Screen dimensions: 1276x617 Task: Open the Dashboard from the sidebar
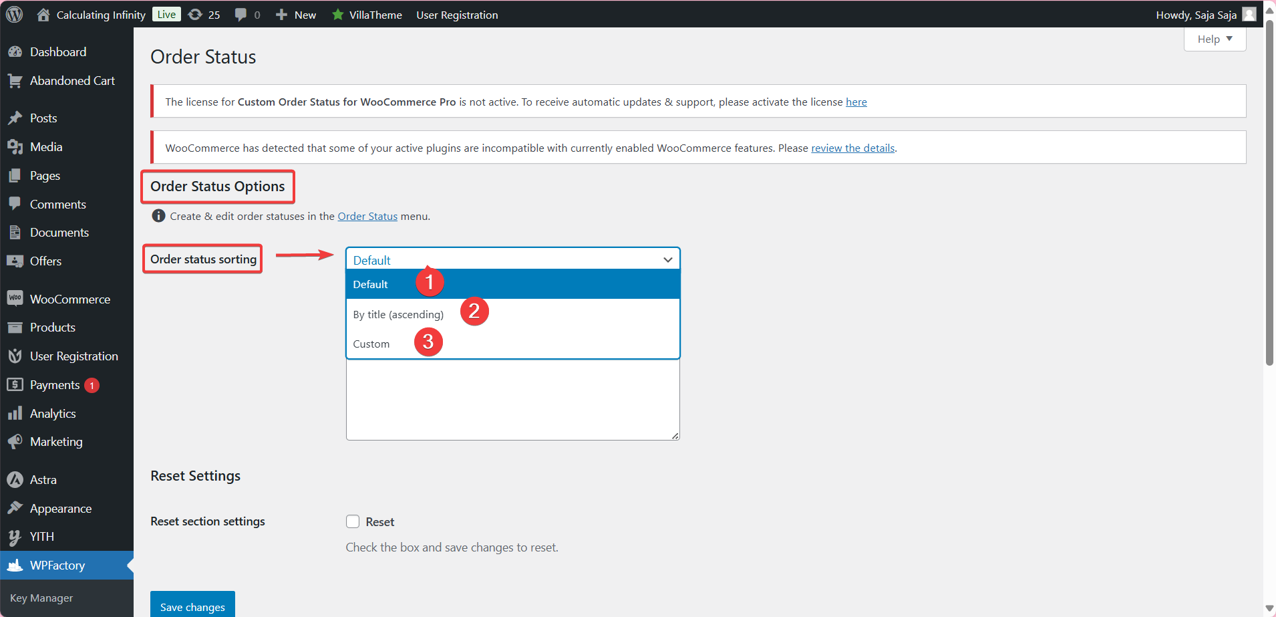(x=16, y=51)
